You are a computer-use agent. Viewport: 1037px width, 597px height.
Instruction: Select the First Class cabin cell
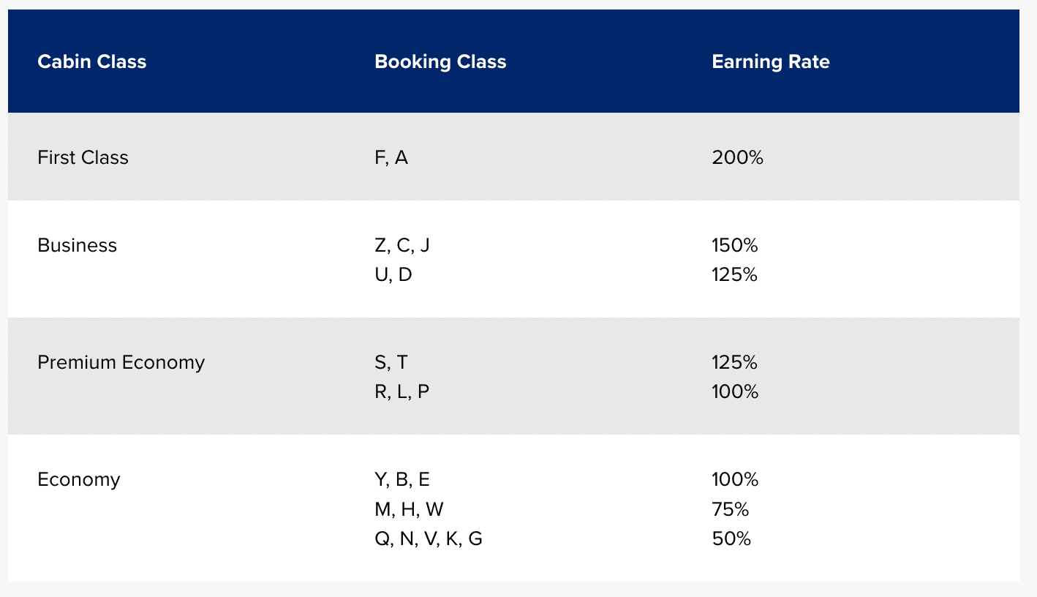pyautogui.click(x=83, y=157)
